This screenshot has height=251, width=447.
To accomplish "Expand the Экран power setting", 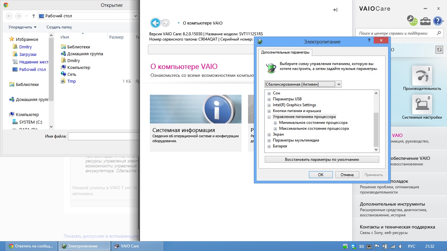I will point(269,134).
